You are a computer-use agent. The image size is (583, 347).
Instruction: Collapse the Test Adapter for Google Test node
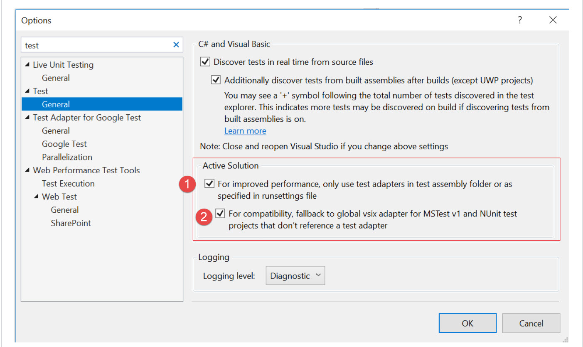[x=27, y=118]
